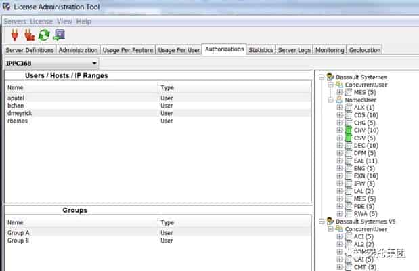This screenshot has height=271, width=419.
Task: Select user rbaines in the list
Action: [158, 121]
